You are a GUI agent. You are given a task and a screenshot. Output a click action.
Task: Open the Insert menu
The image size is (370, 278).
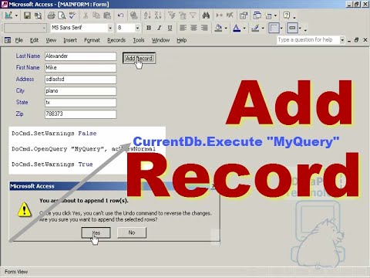coord(70,40)
